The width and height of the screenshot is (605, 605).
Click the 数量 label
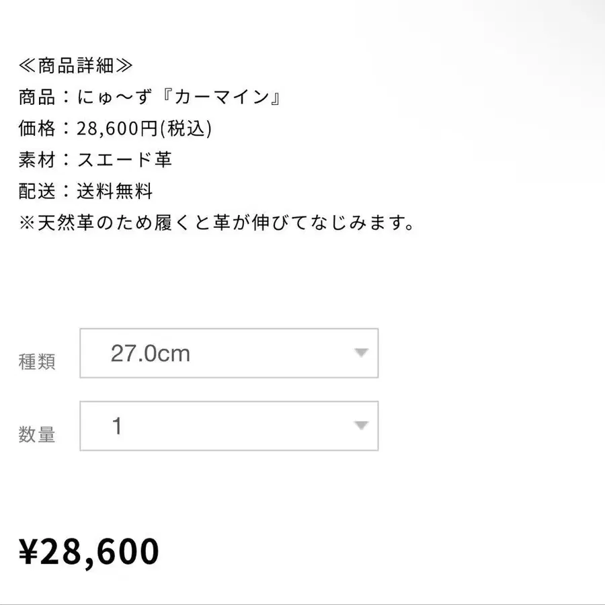[37, 435]
